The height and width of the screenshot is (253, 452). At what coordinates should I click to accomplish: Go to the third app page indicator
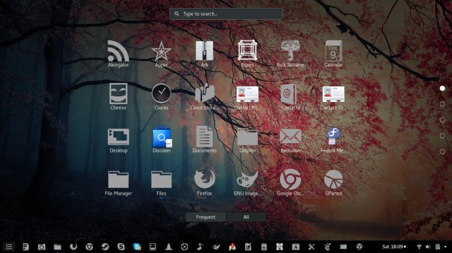pyautogui.click(x=442, y=120)
